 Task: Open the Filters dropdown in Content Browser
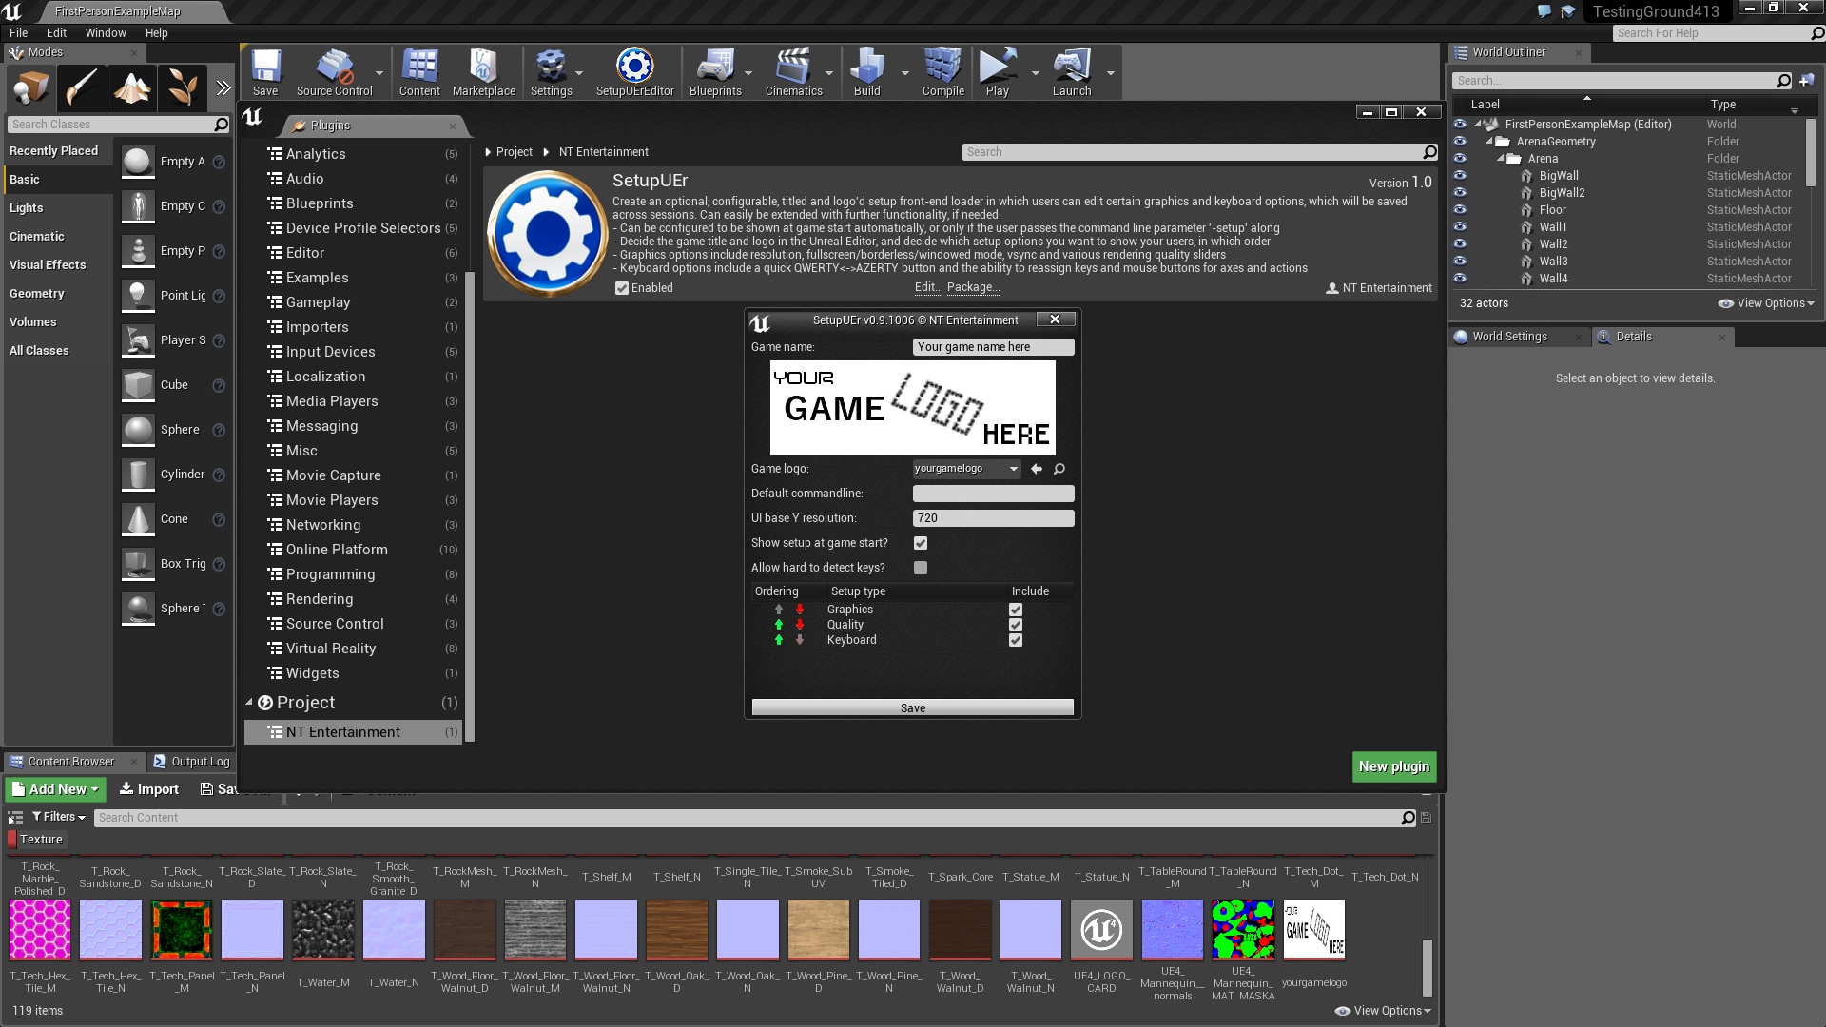click(x=59, y=817)
